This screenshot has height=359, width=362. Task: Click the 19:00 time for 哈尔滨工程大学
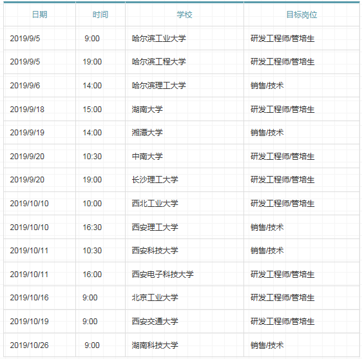92,62
